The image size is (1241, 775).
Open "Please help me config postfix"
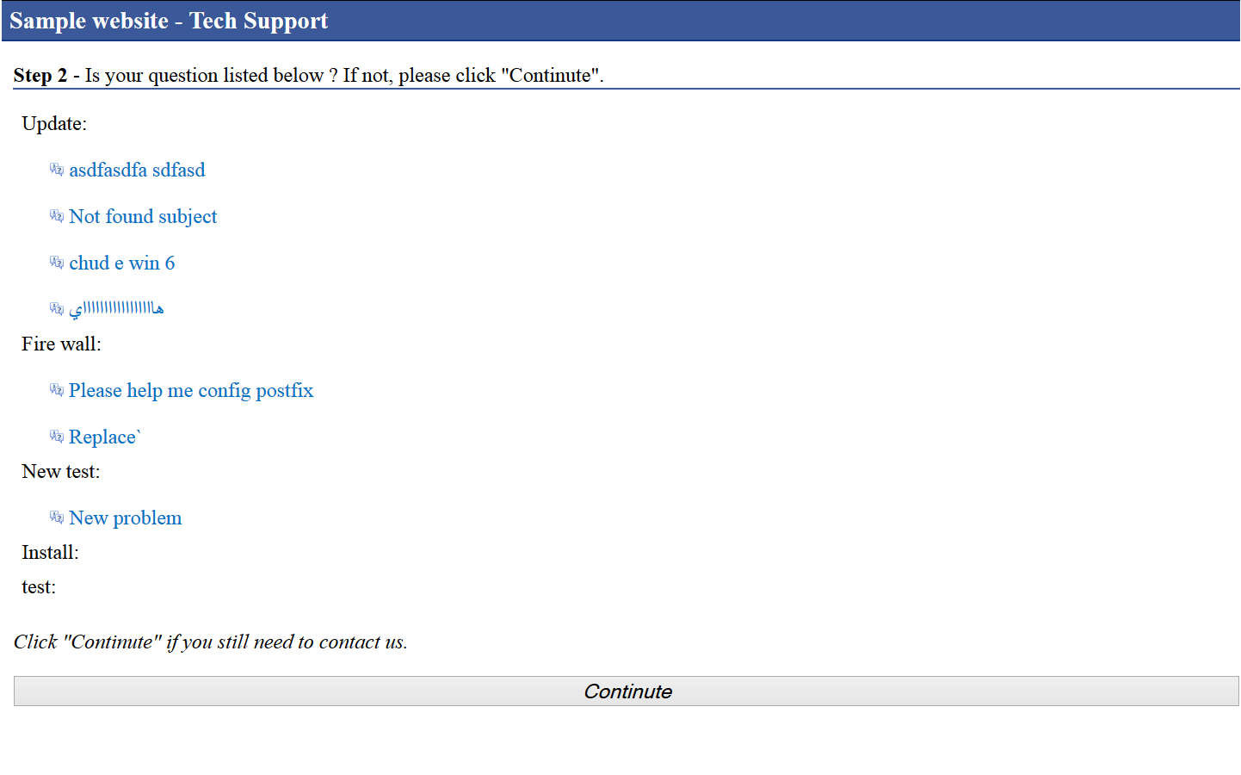191,390
